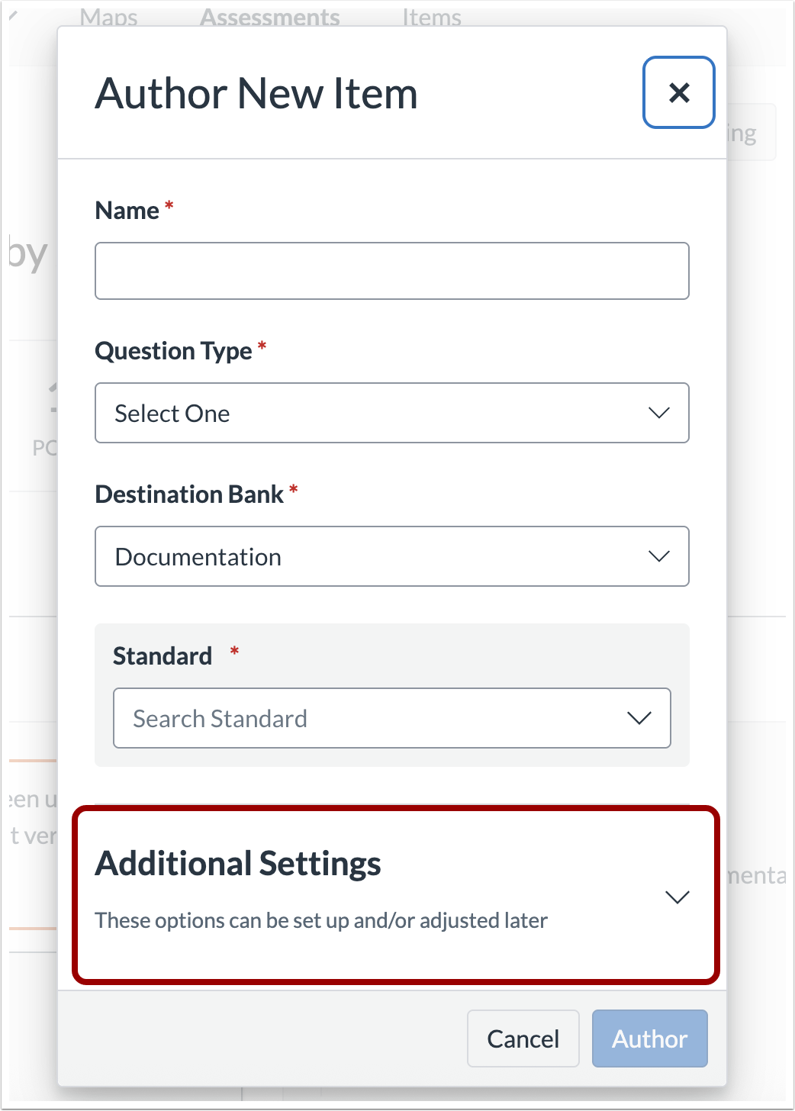Open the Items tab
795x1111 pixels.
[x=432, y=17]
